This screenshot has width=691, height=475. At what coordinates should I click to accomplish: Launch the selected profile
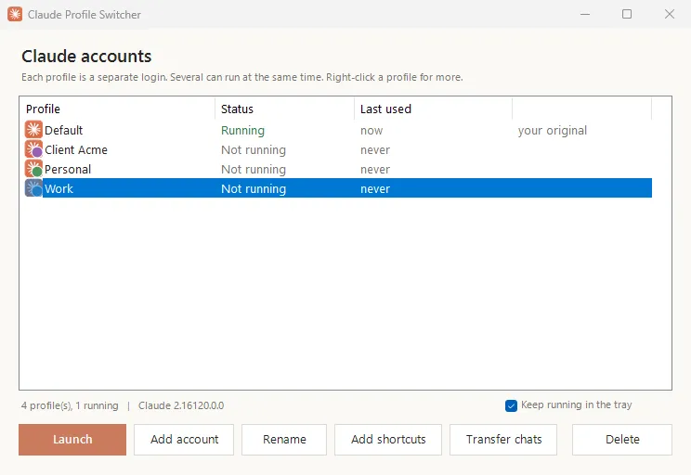tap(72, 440)
